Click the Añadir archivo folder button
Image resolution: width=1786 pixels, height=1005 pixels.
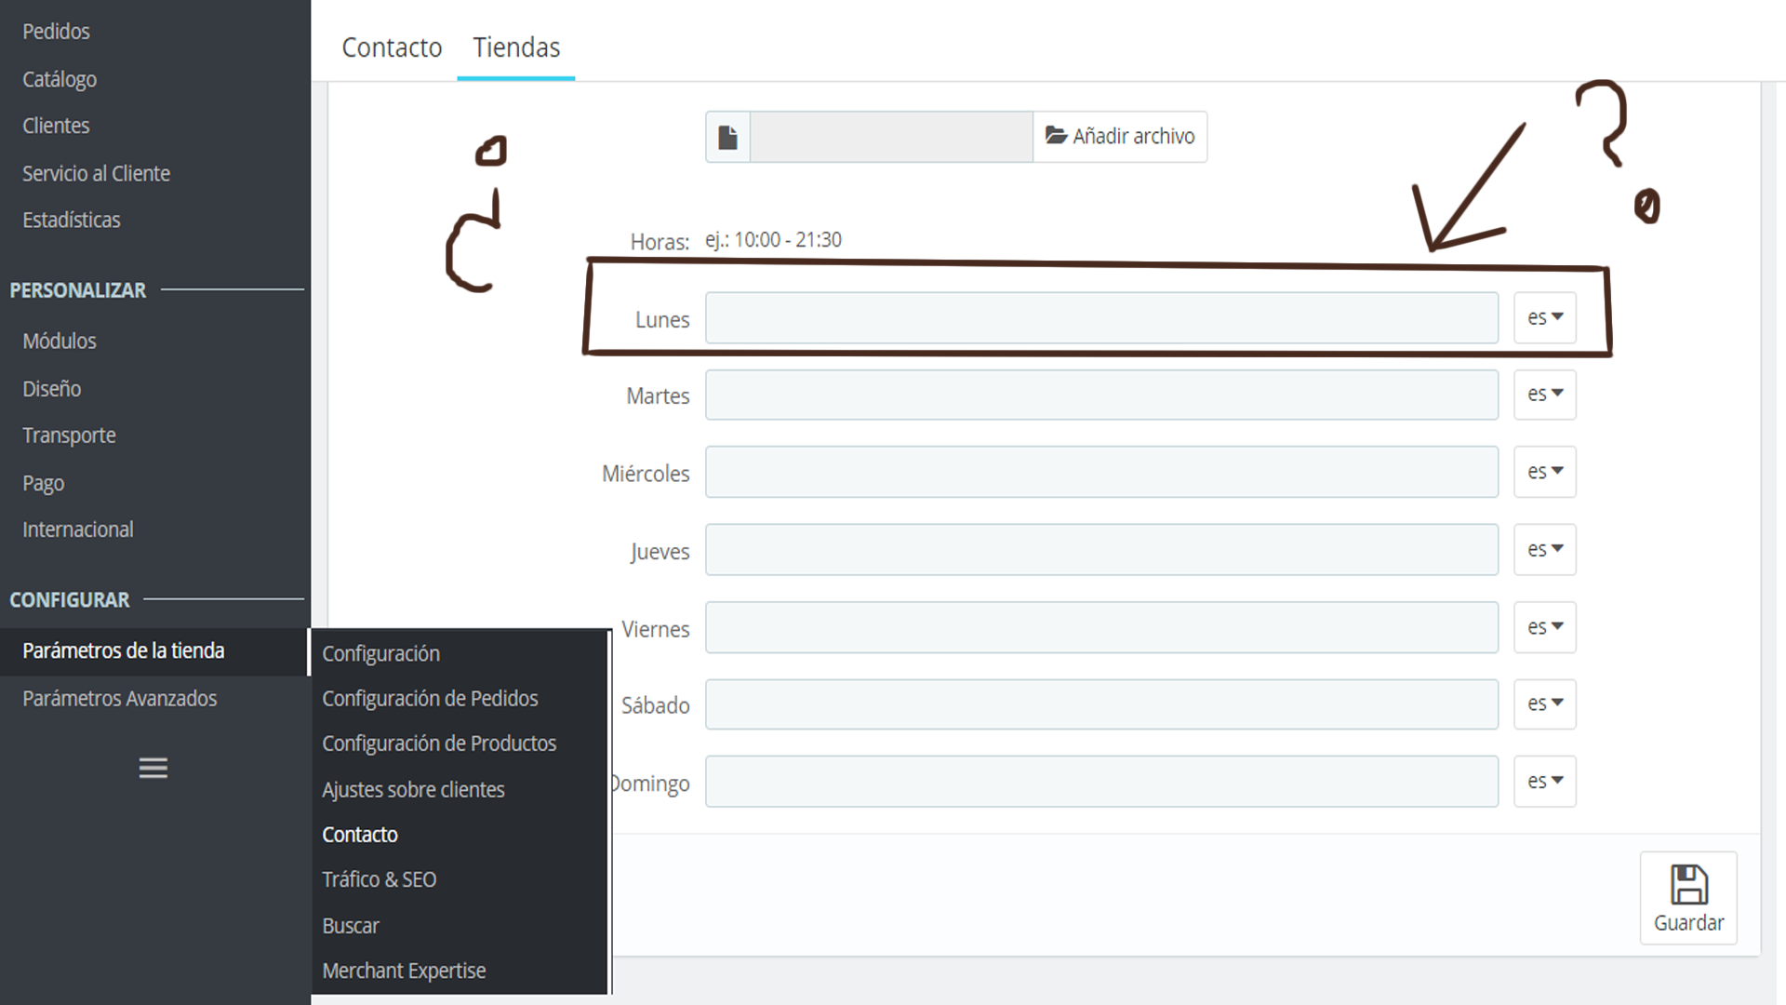[x=1120, y=137]
